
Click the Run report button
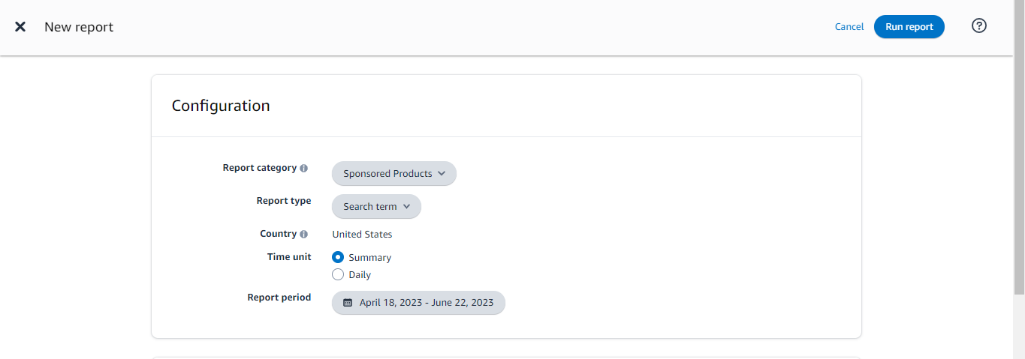coord(909,27)
